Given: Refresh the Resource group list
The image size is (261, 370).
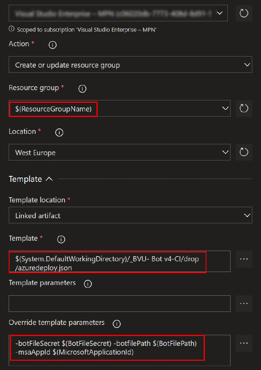Looking at the screenshot, I should 244,108.
